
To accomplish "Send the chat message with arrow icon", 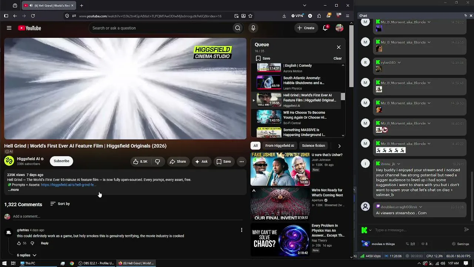I will 467,230.
